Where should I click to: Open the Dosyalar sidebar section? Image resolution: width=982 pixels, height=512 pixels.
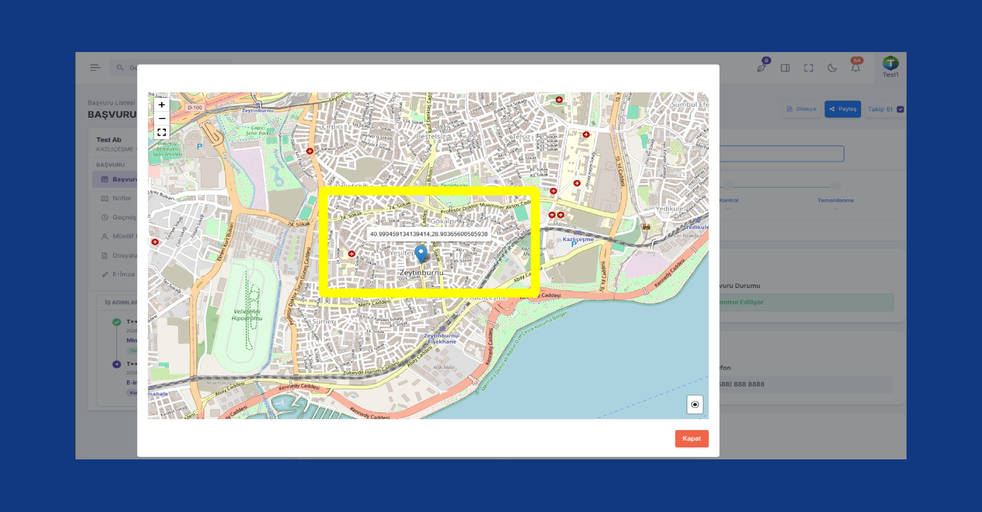pyautogui.click(x=119, y=255)
